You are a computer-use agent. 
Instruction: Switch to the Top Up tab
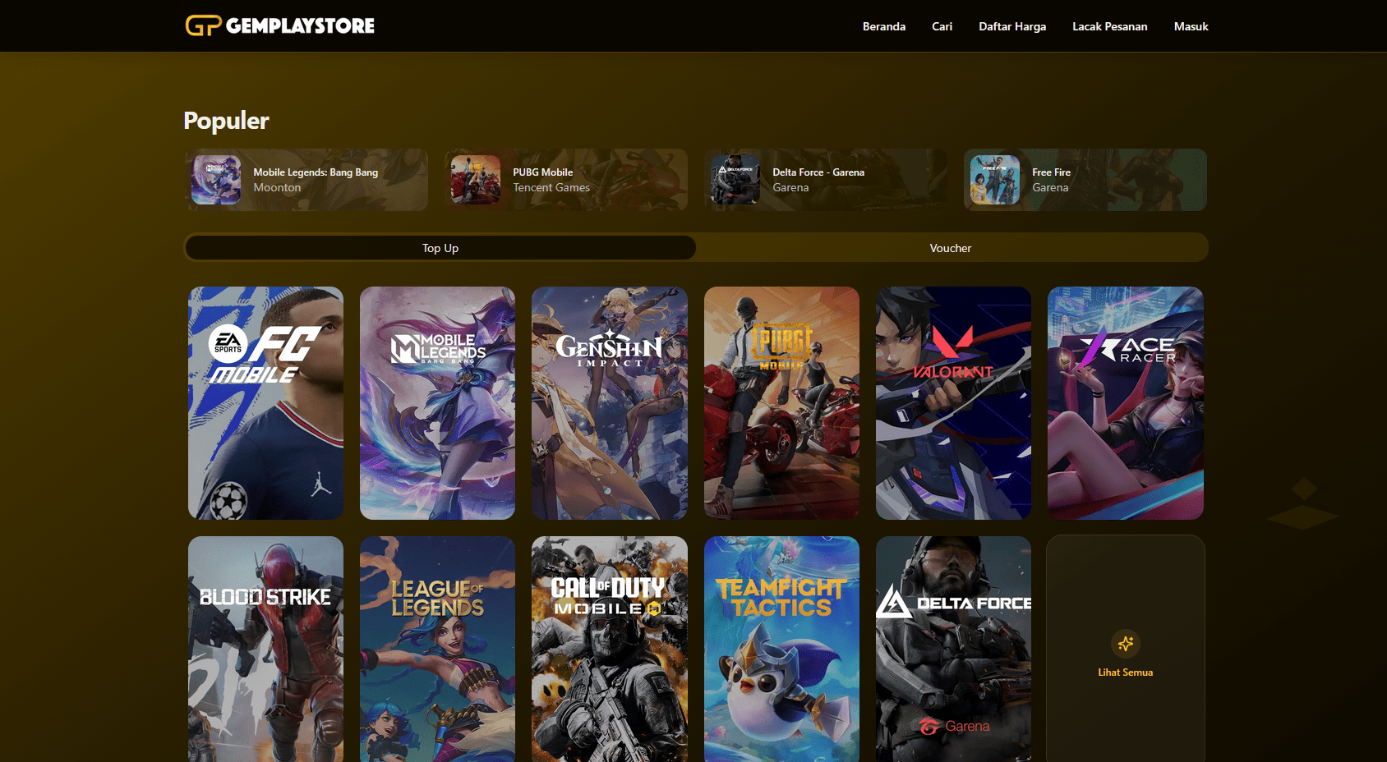(440, 248)
